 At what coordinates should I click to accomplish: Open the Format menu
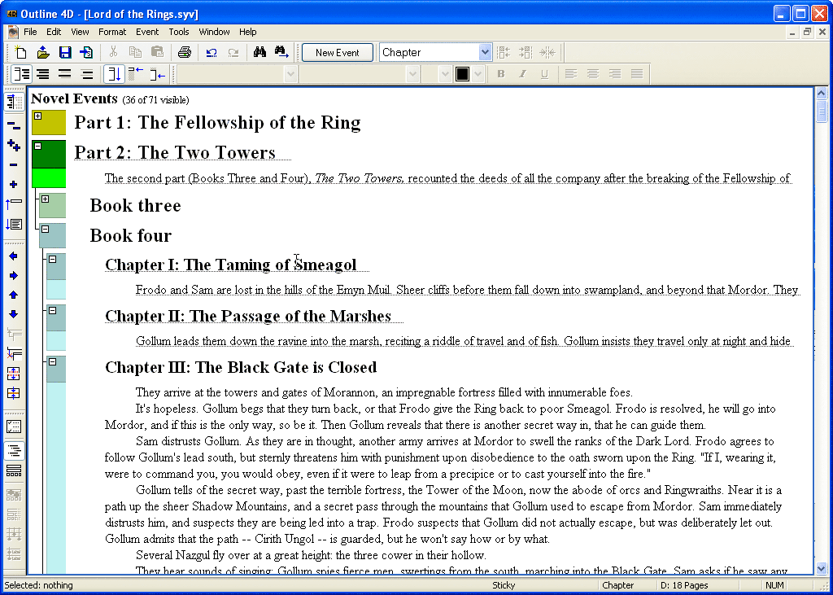(112, 32)
